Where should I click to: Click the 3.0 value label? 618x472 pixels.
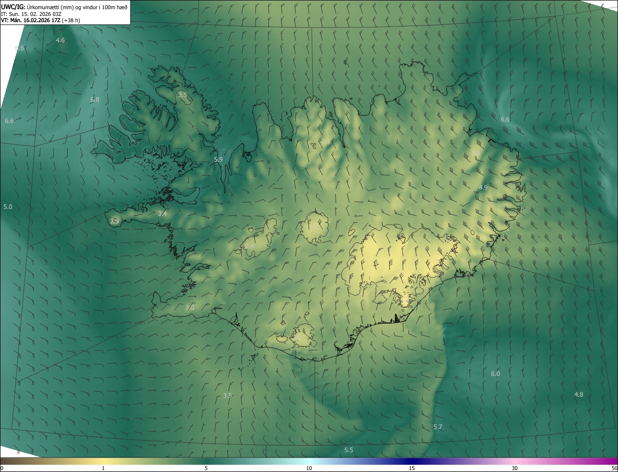point(190,308)
